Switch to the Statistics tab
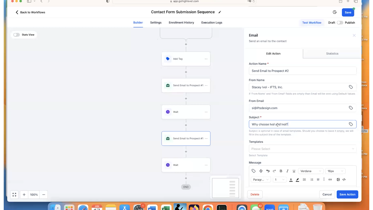Viewport: 373px width, 210px height. pos(332,53)
